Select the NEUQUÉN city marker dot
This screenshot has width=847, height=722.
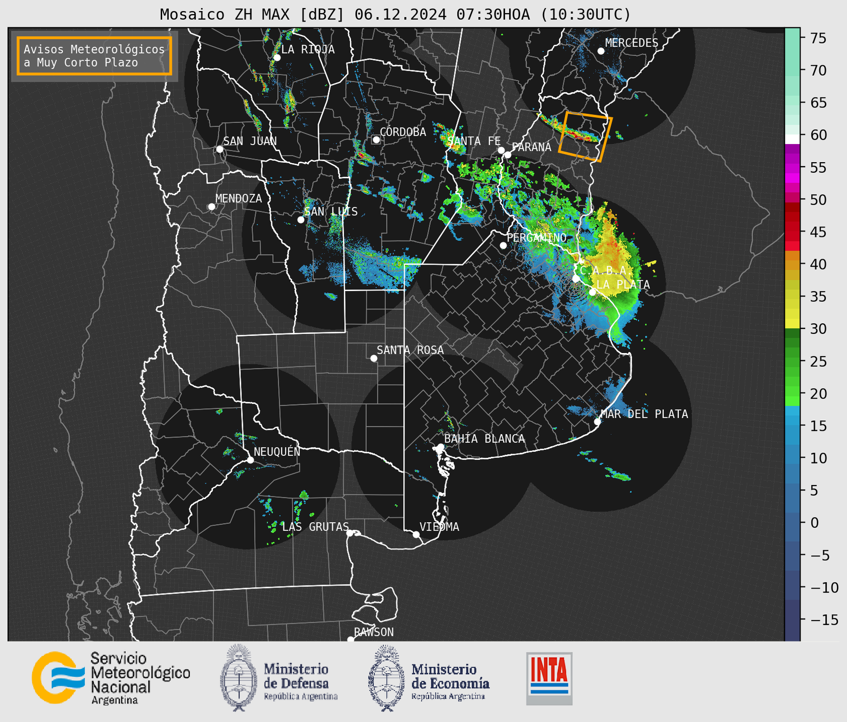click(250, 460)
